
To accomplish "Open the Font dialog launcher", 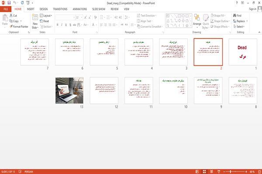I will pos(97,32).
